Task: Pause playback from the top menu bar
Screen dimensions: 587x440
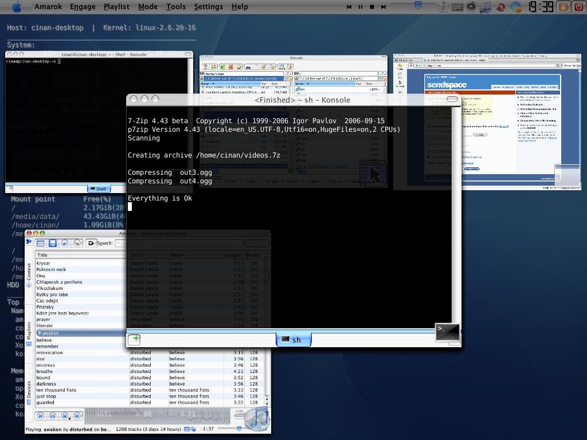Action: tap(361, 7)
